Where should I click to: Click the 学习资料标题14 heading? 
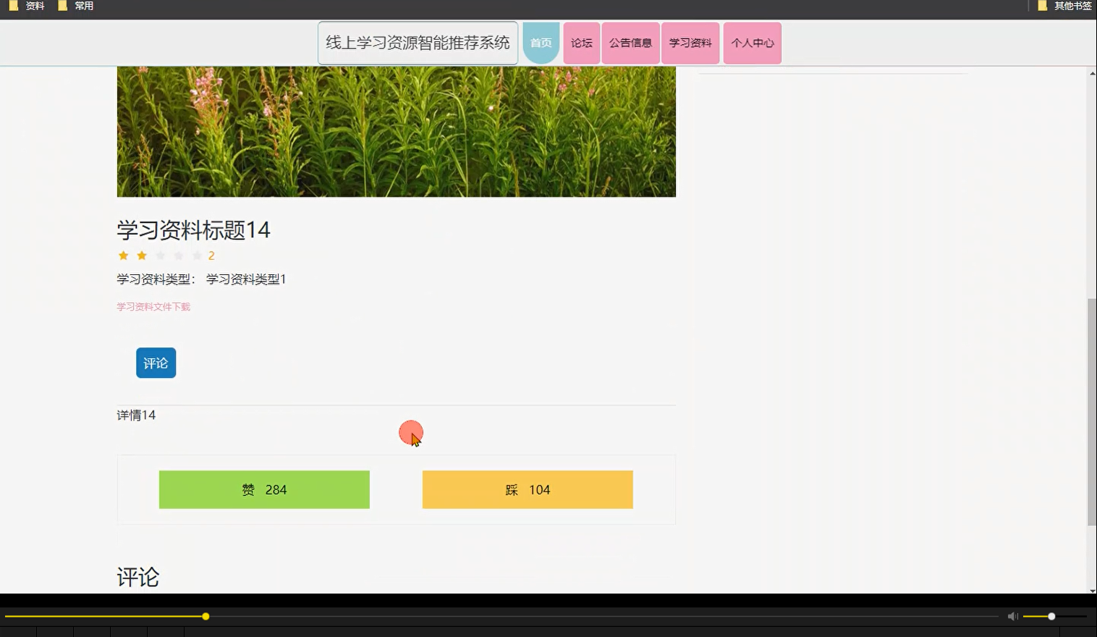point(193,230)
